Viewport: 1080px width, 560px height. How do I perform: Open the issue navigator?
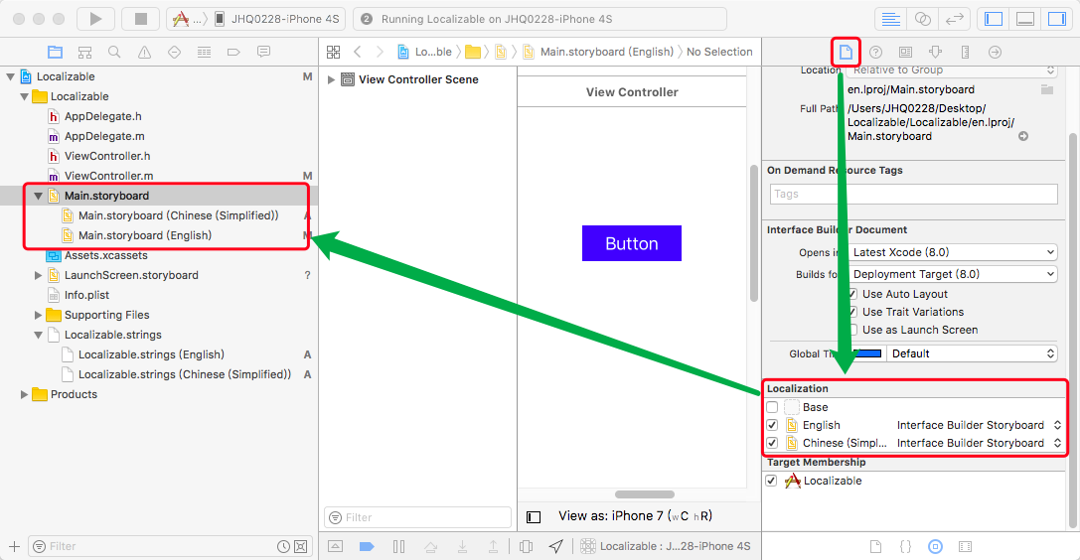point(145,52)
